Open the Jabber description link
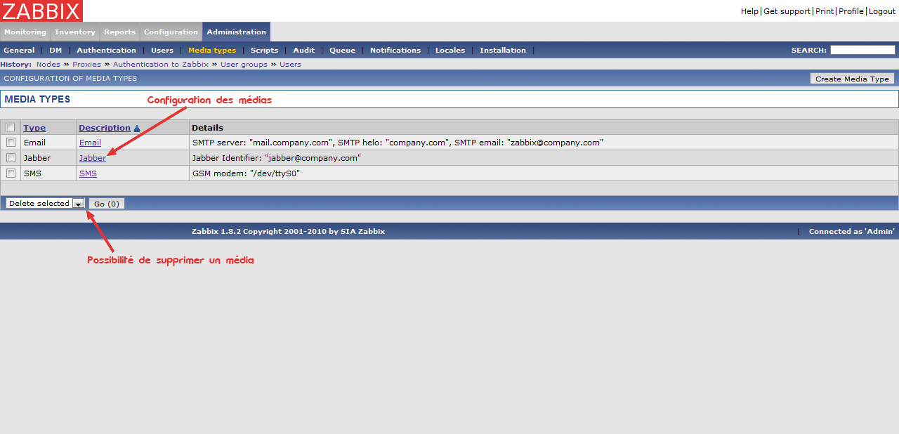 tap(93, 158)
